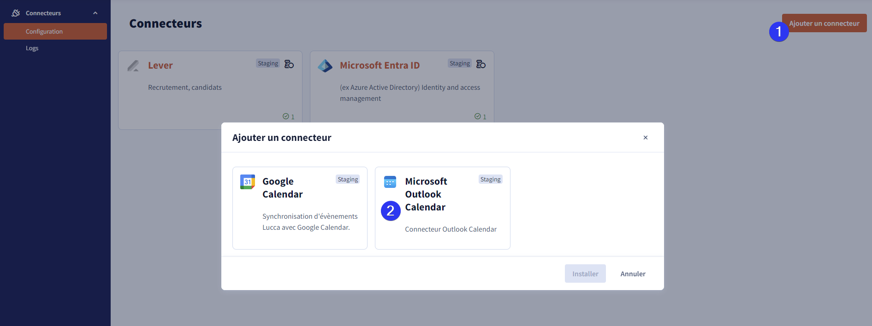The height and width of the screenshot is (326, 872).
Task: Click the check status icon on Lever card
Action: click(x=285, y=116)
